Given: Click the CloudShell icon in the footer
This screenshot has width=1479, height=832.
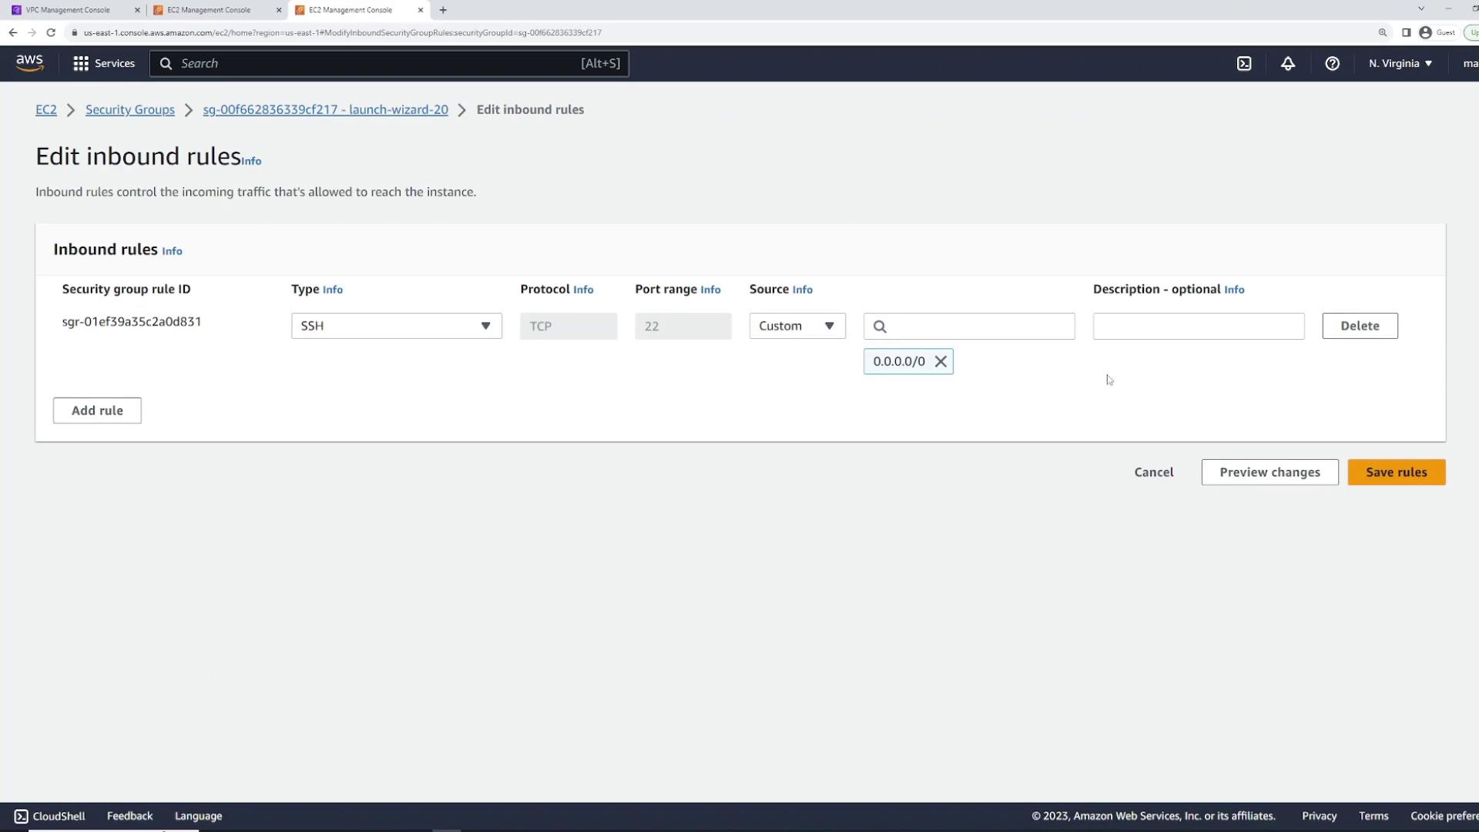Looking at the screenshot, I should click(22, 816).
